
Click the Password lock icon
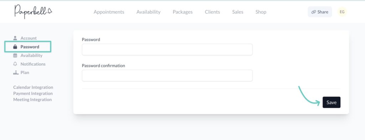coord(15,47)
